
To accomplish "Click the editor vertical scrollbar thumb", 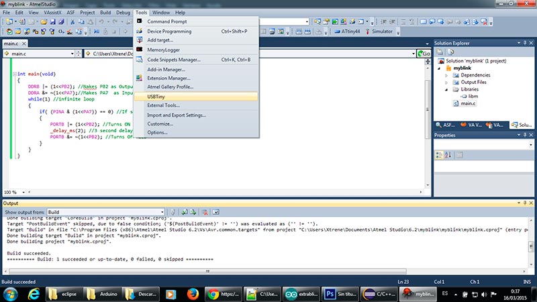I will [428, 109].
